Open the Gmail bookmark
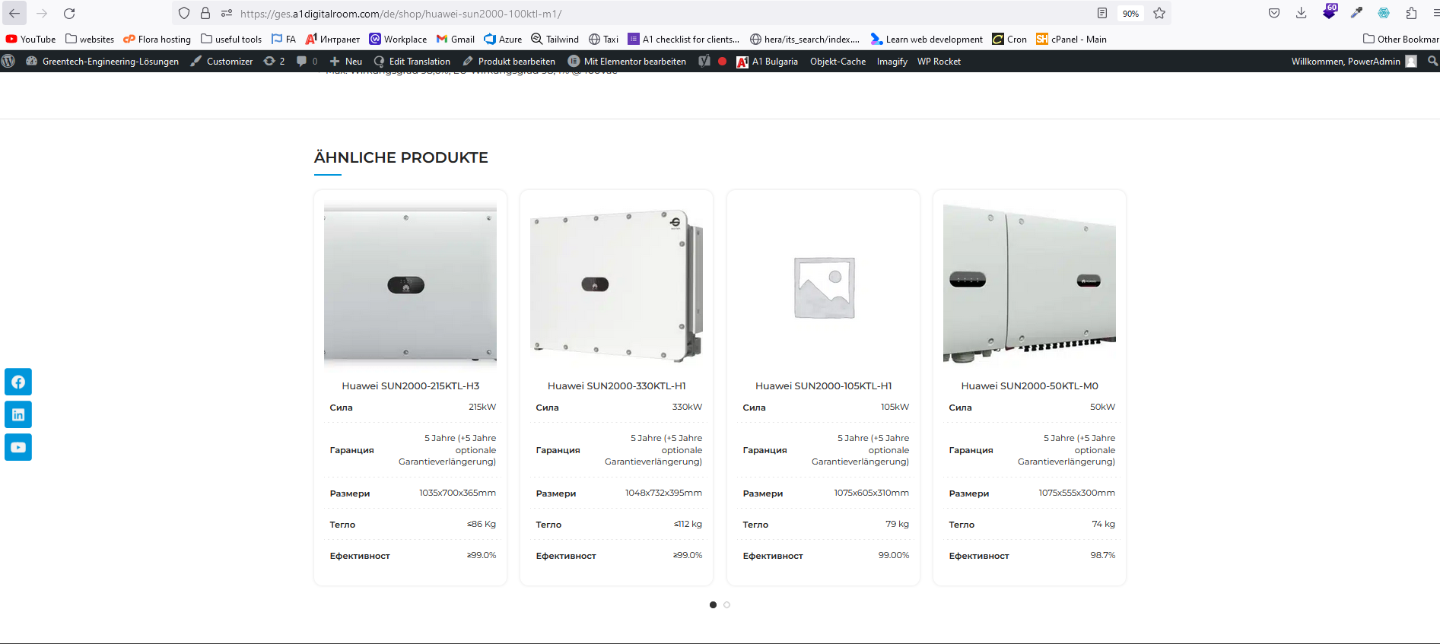This screenshot has height=644, width=1440. click(456, 39)
